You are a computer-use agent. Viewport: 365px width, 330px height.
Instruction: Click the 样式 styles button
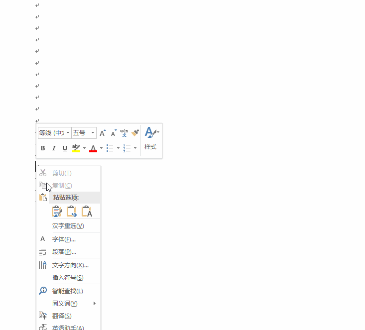click(151, 139)
